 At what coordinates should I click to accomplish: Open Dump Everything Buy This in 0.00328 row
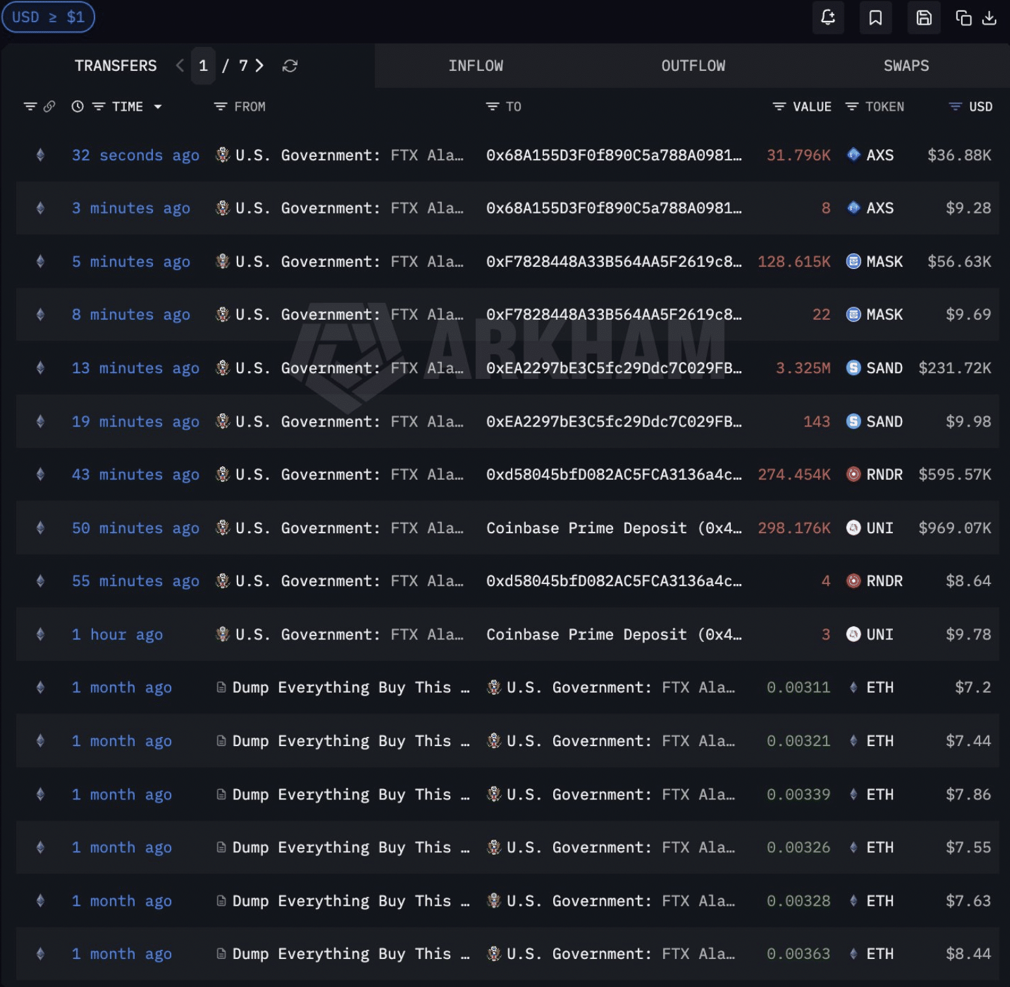(x=351, y=900)
